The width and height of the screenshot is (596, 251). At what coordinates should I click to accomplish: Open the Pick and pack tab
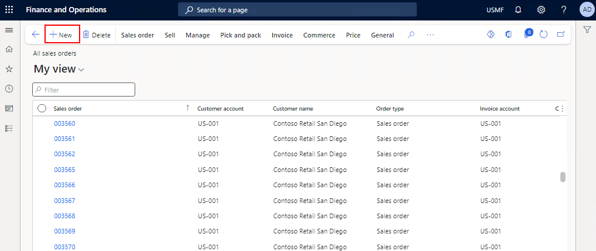[x=241, y=35]
